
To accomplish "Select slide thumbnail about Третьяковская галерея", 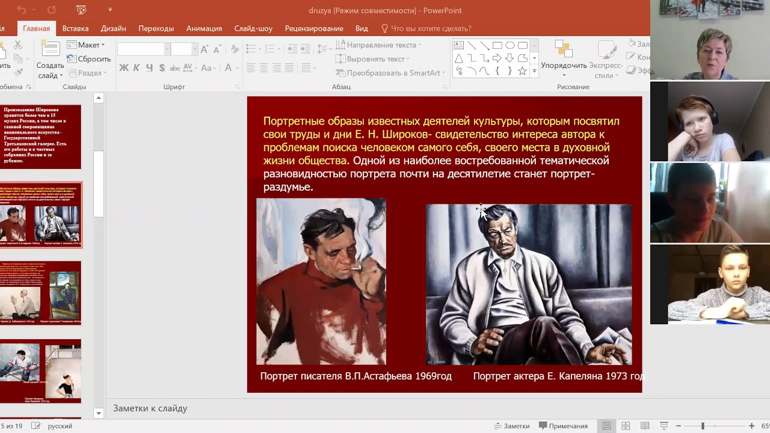I will (x=40, y=137).
